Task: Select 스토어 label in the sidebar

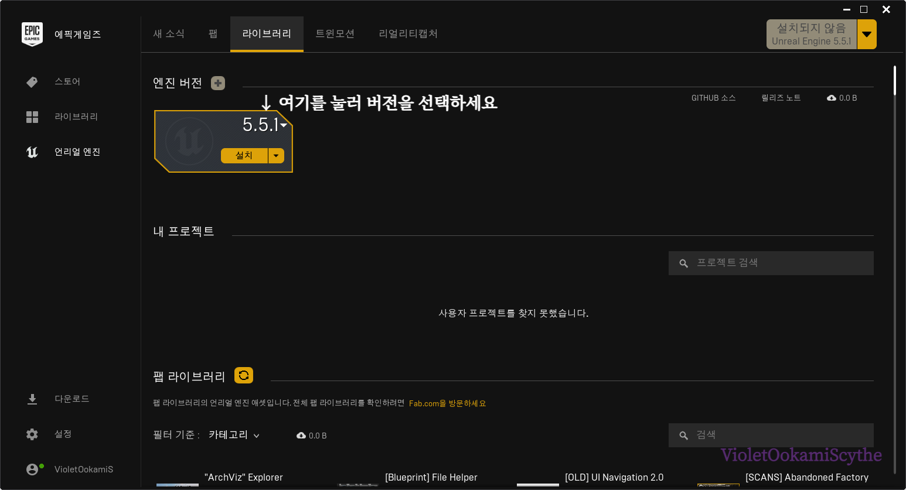Action: [x=67, y=82]
